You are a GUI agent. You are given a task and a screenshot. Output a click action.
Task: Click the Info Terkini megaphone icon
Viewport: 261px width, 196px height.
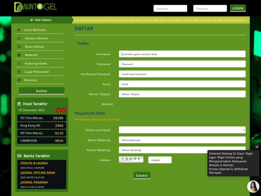tap(32, 20)
